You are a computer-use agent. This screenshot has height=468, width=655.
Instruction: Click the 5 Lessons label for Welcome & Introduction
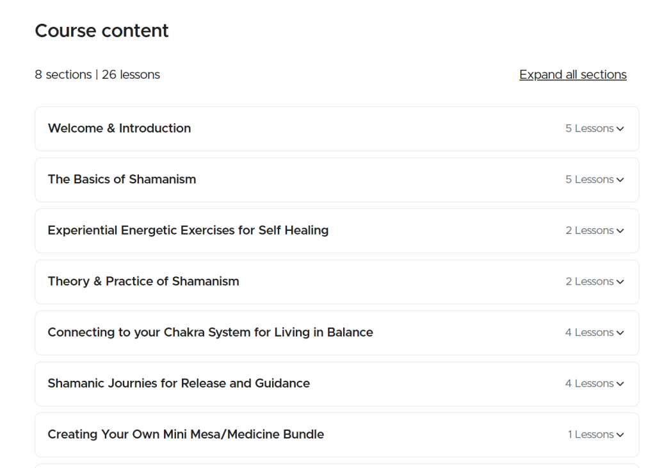click(x=589, y=128)
